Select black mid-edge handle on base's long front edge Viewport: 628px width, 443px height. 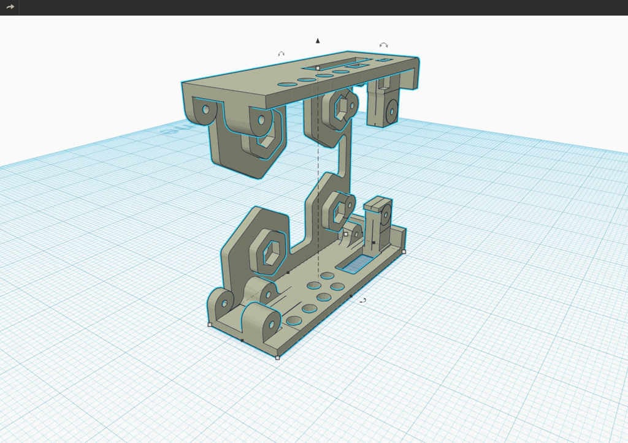(x=351, y=297)
